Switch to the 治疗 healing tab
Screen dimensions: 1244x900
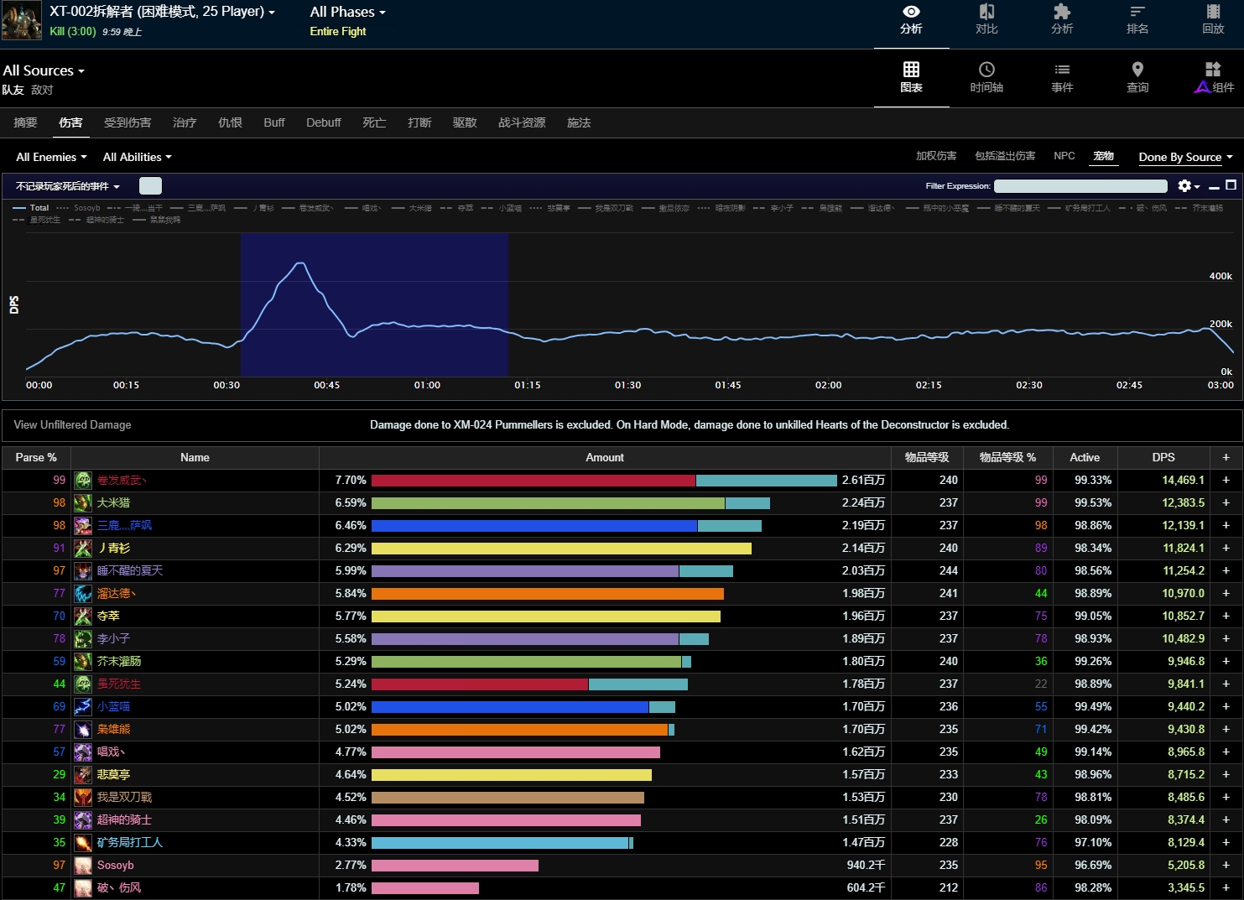point(185,122)
